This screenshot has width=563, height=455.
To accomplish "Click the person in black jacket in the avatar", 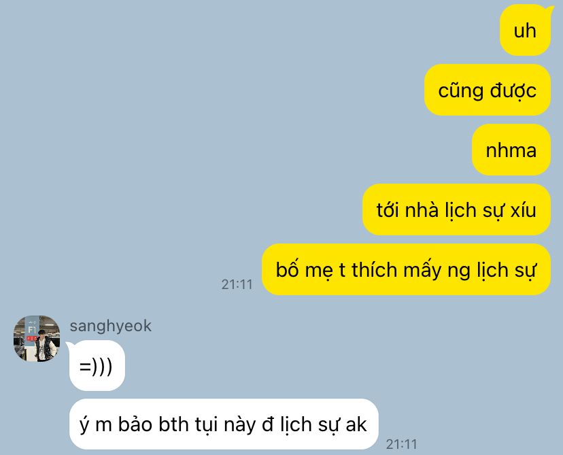I will point(43,345).
